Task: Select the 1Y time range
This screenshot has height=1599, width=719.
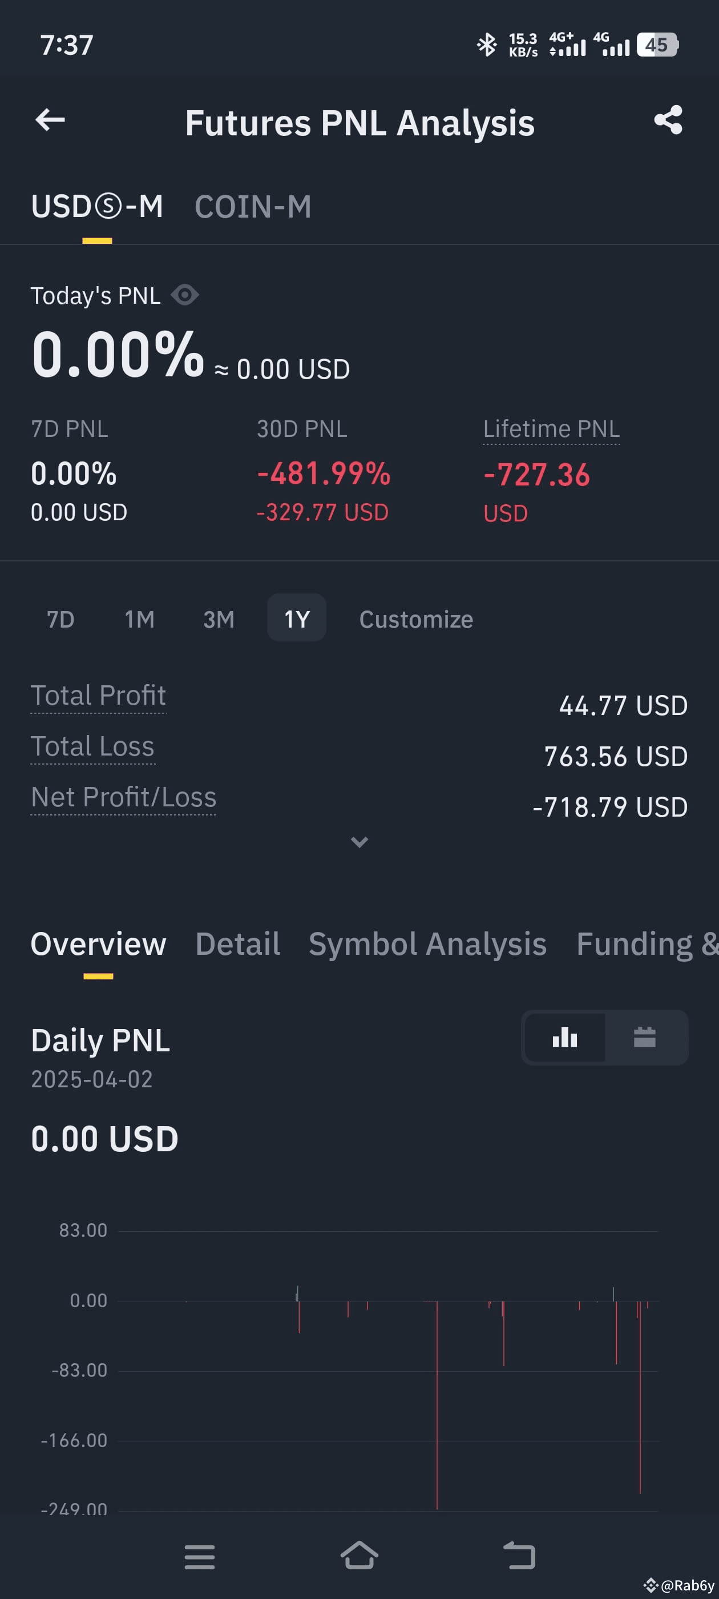Action: [x=297, y=618]
